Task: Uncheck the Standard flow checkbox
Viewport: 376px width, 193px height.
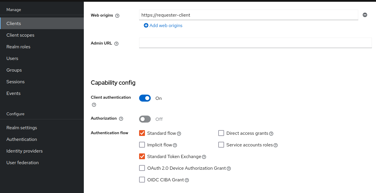Action: (x=142, y=133)
